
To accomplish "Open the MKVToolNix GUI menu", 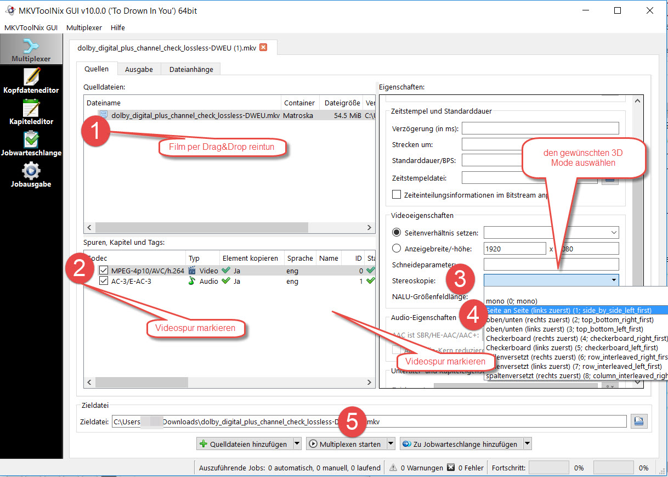I will coord(31,27).
